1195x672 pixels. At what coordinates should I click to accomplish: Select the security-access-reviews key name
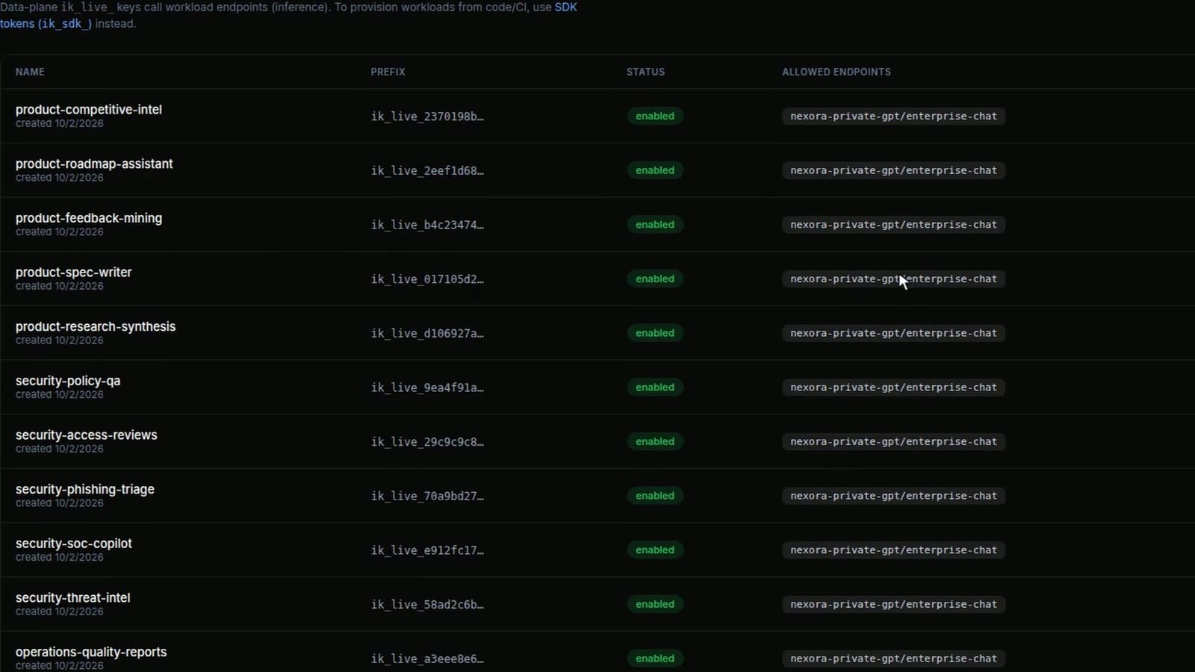87,435
